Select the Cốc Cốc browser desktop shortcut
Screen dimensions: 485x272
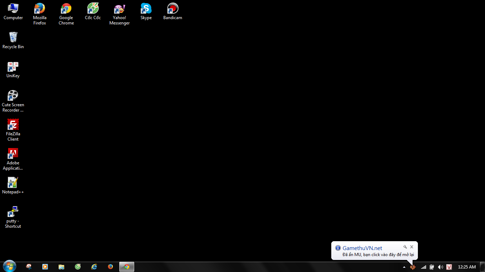[93, 11]
